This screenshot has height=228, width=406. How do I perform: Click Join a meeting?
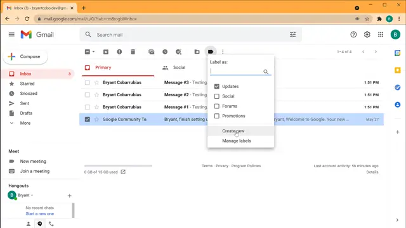coord(35,171)
